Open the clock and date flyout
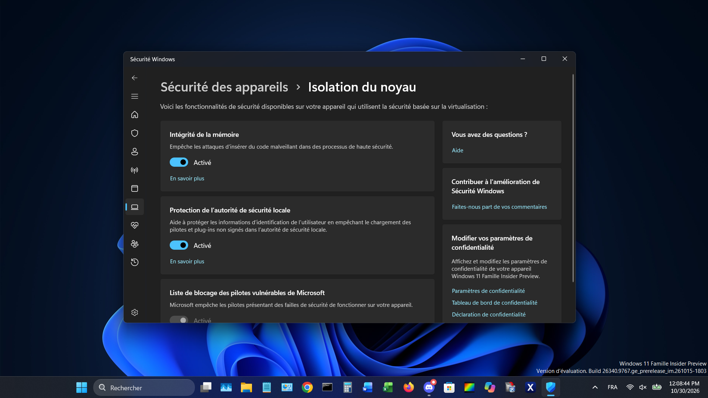Image resolution: width=708 pixels, height=398 pixels. pyautogui.click(x=684, y=387)
